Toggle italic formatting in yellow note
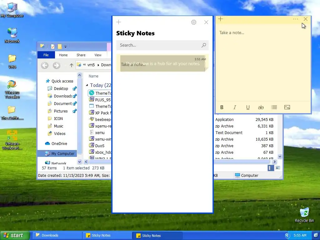The image size is (320, 240). [x=235, y=107]
